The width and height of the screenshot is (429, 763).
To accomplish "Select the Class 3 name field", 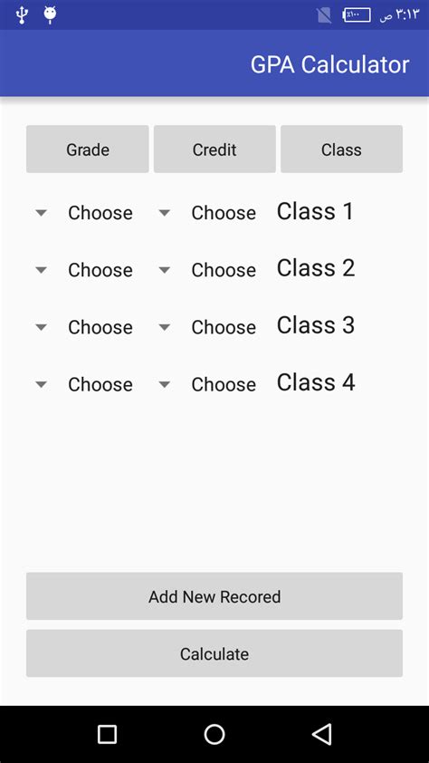I will click(x=316, y=325).
